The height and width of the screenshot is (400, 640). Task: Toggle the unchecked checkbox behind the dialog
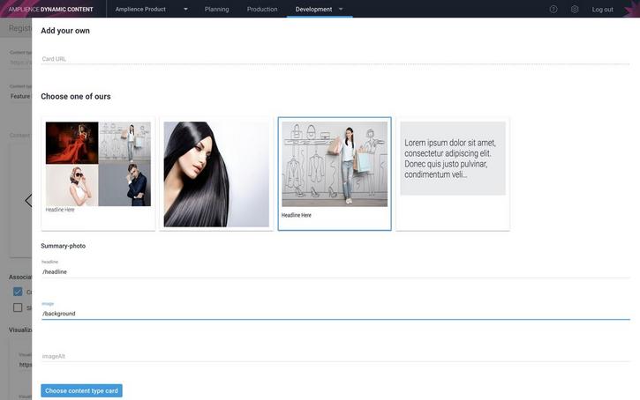click(18, 307)
